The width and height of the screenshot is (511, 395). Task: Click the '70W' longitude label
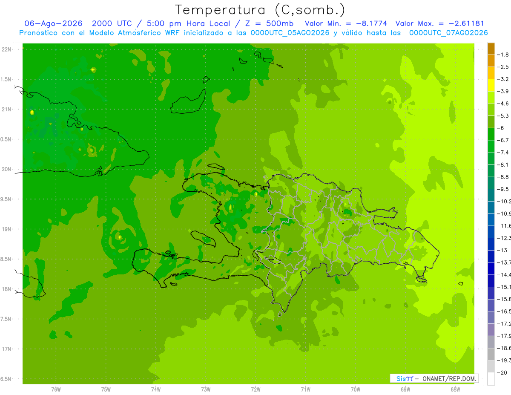coord(356,389)
